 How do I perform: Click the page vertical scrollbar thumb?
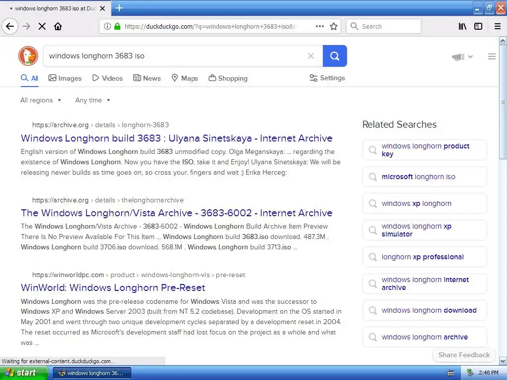click(x=503, y=102)
